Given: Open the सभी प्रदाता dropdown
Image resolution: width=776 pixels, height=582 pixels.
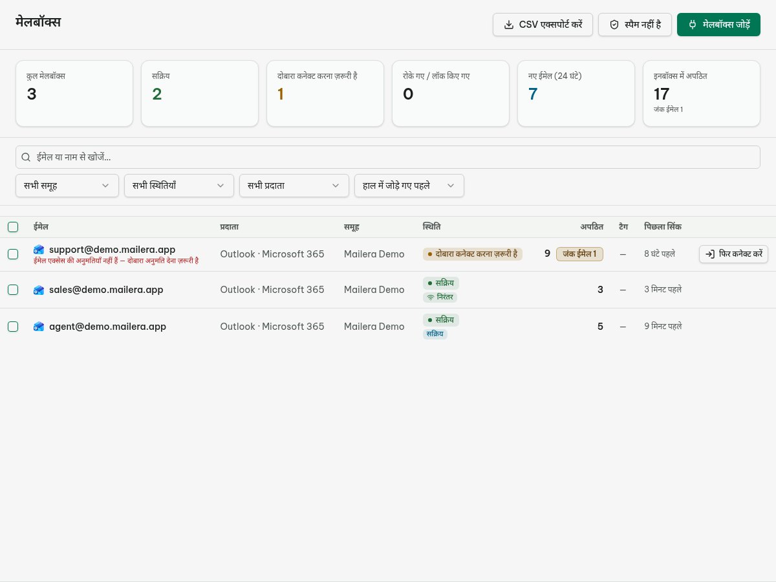Looking at the screenshot, I should [294, 186].
